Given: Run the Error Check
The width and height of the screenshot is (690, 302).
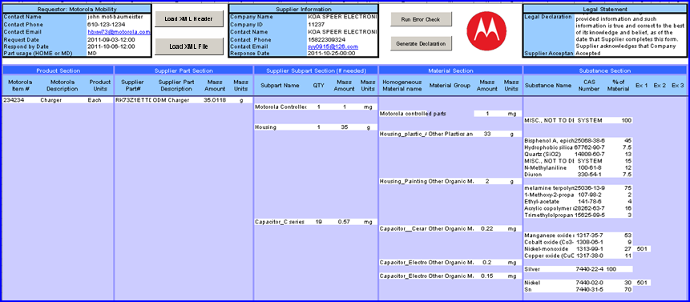Looking at the screenshot, I should point(421,19).
